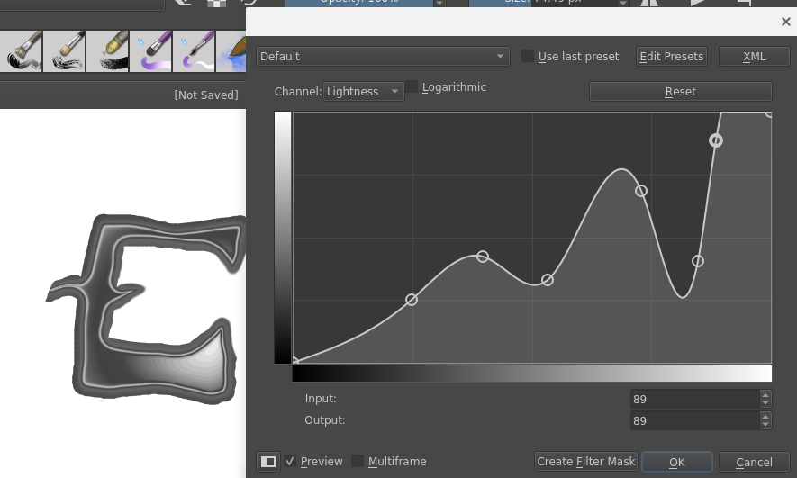Select the curve point at the first hump peak
Image resolution: width=797 pixels, height=478 pixels.
[x=483, y=257]
